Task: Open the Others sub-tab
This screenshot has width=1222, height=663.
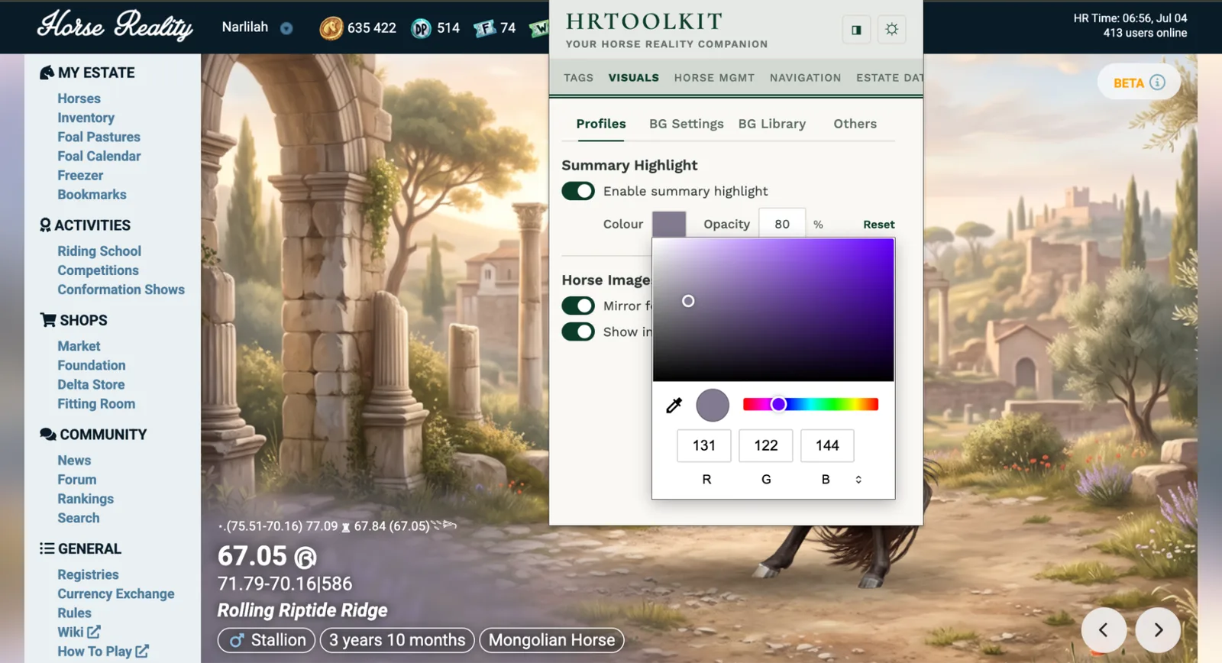Action: point(855,124)
